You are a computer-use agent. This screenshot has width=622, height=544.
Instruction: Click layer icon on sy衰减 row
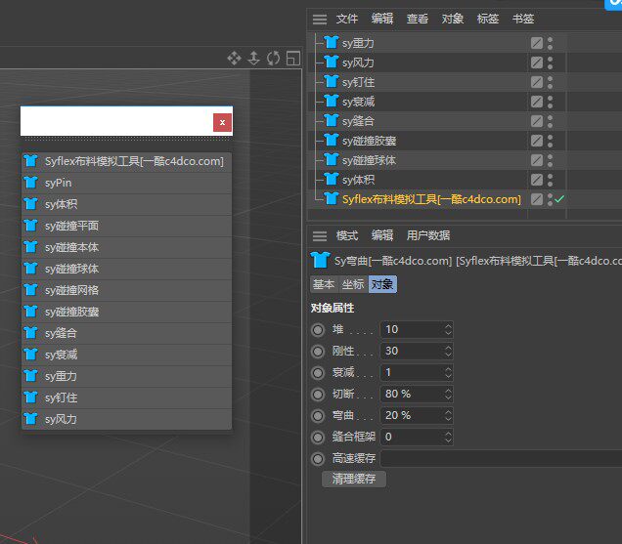tap(537, 102)
